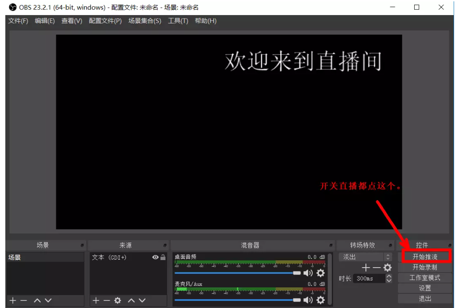
Task: Click 开始录制 to start recording
Action: 425,267
